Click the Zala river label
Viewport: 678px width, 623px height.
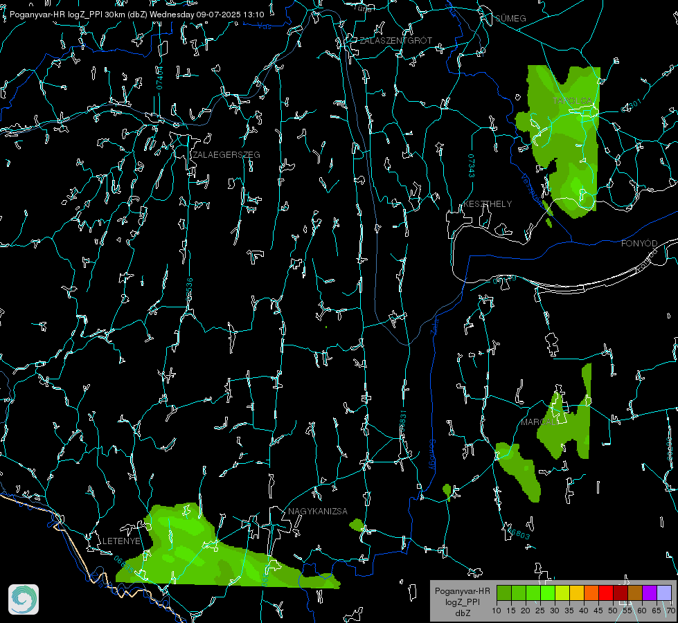point(435,325)
